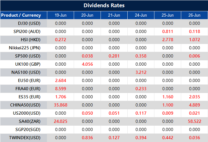Image resolution: width=208 pixels, height=142 pixels.
Task: Click the CHINA50 value 35.868
Action: coord(61,105)
